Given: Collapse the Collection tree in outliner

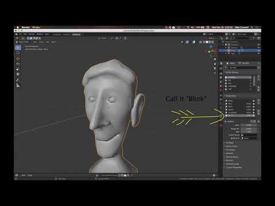Looking at the screenshot, I should (223, 45).
